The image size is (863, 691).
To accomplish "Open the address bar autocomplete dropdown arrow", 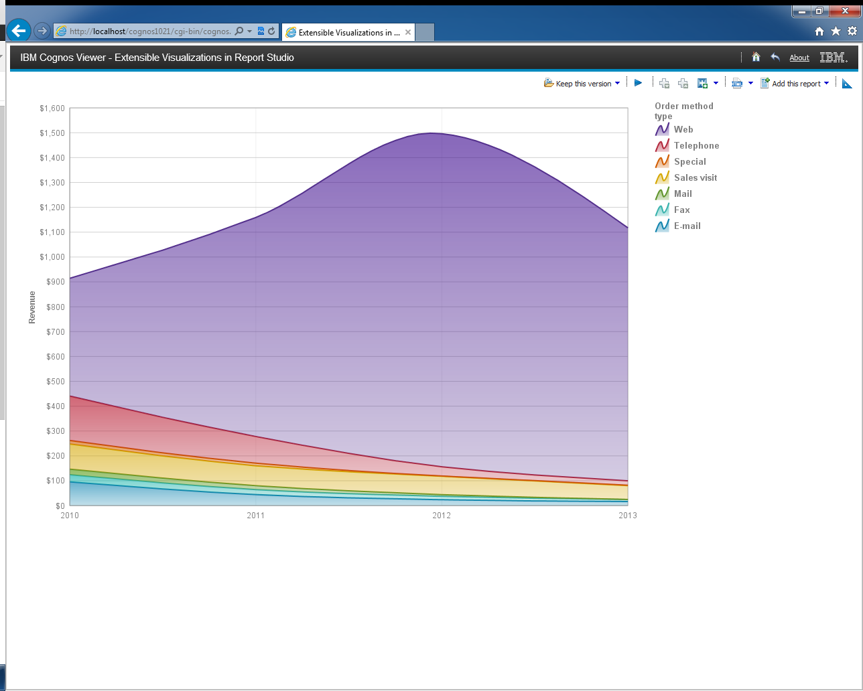I will pyautogui.click(x=249, y=31).
